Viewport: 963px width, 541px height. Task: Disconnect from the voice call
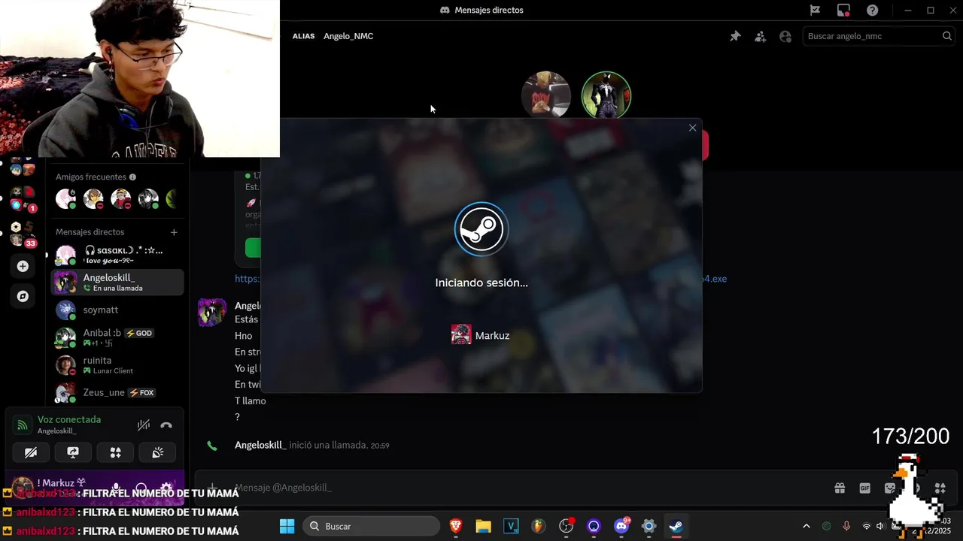(166, 425)
